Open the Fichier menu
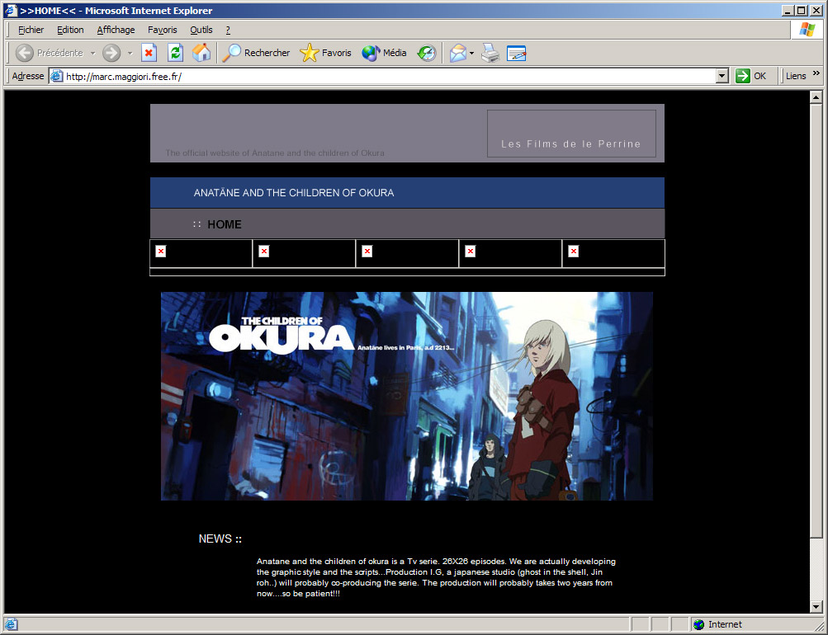The height and width of the screenshot is (635, 828). click(x=31, y=30)
